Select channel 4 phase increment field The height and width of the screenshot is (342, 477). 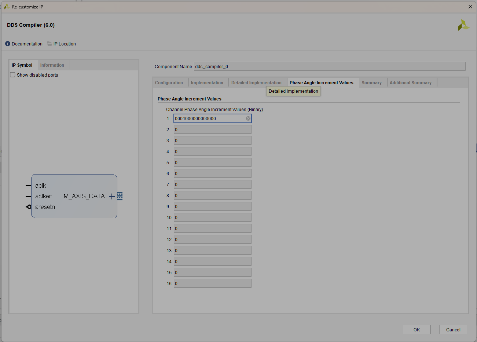[x=213, y=151]
